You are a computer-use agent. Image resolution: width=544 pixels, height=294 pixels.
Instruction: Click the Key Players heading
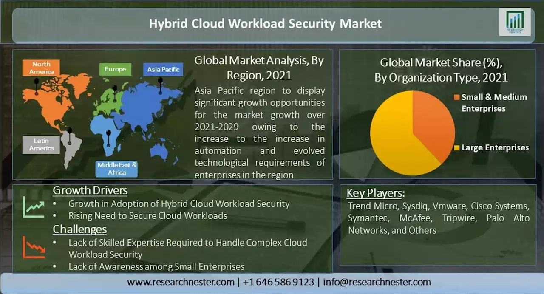(375, 193)
